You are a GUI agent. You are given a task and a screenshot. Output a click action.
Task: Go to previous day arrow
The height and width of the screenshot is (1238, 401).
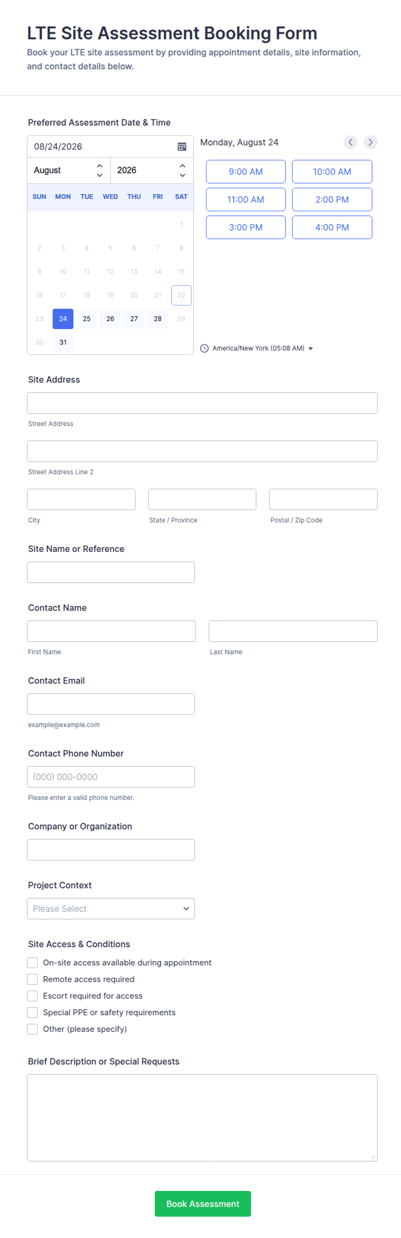coord(350,142)
